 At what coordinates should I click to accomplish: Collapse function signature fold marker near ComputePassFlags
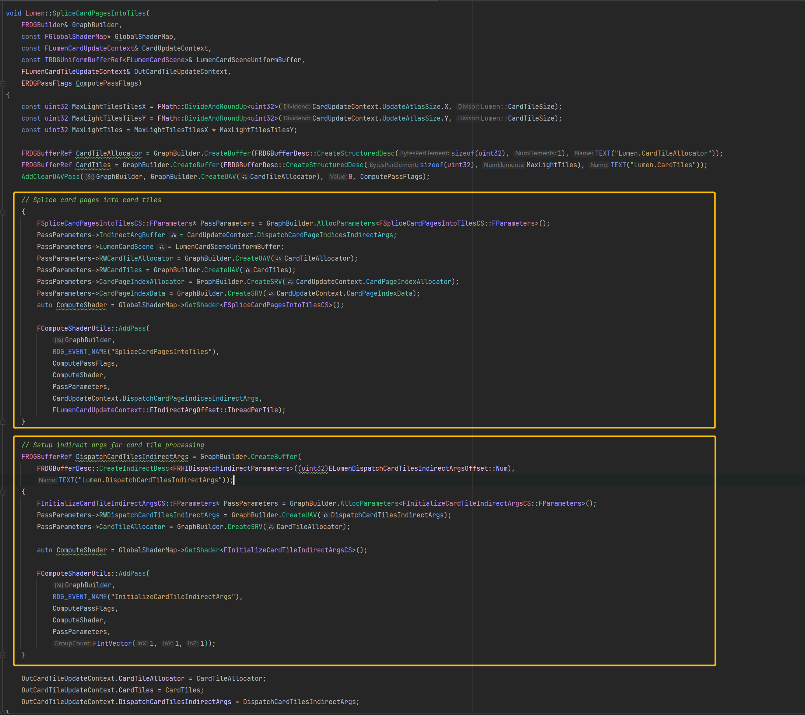[3, 84]
